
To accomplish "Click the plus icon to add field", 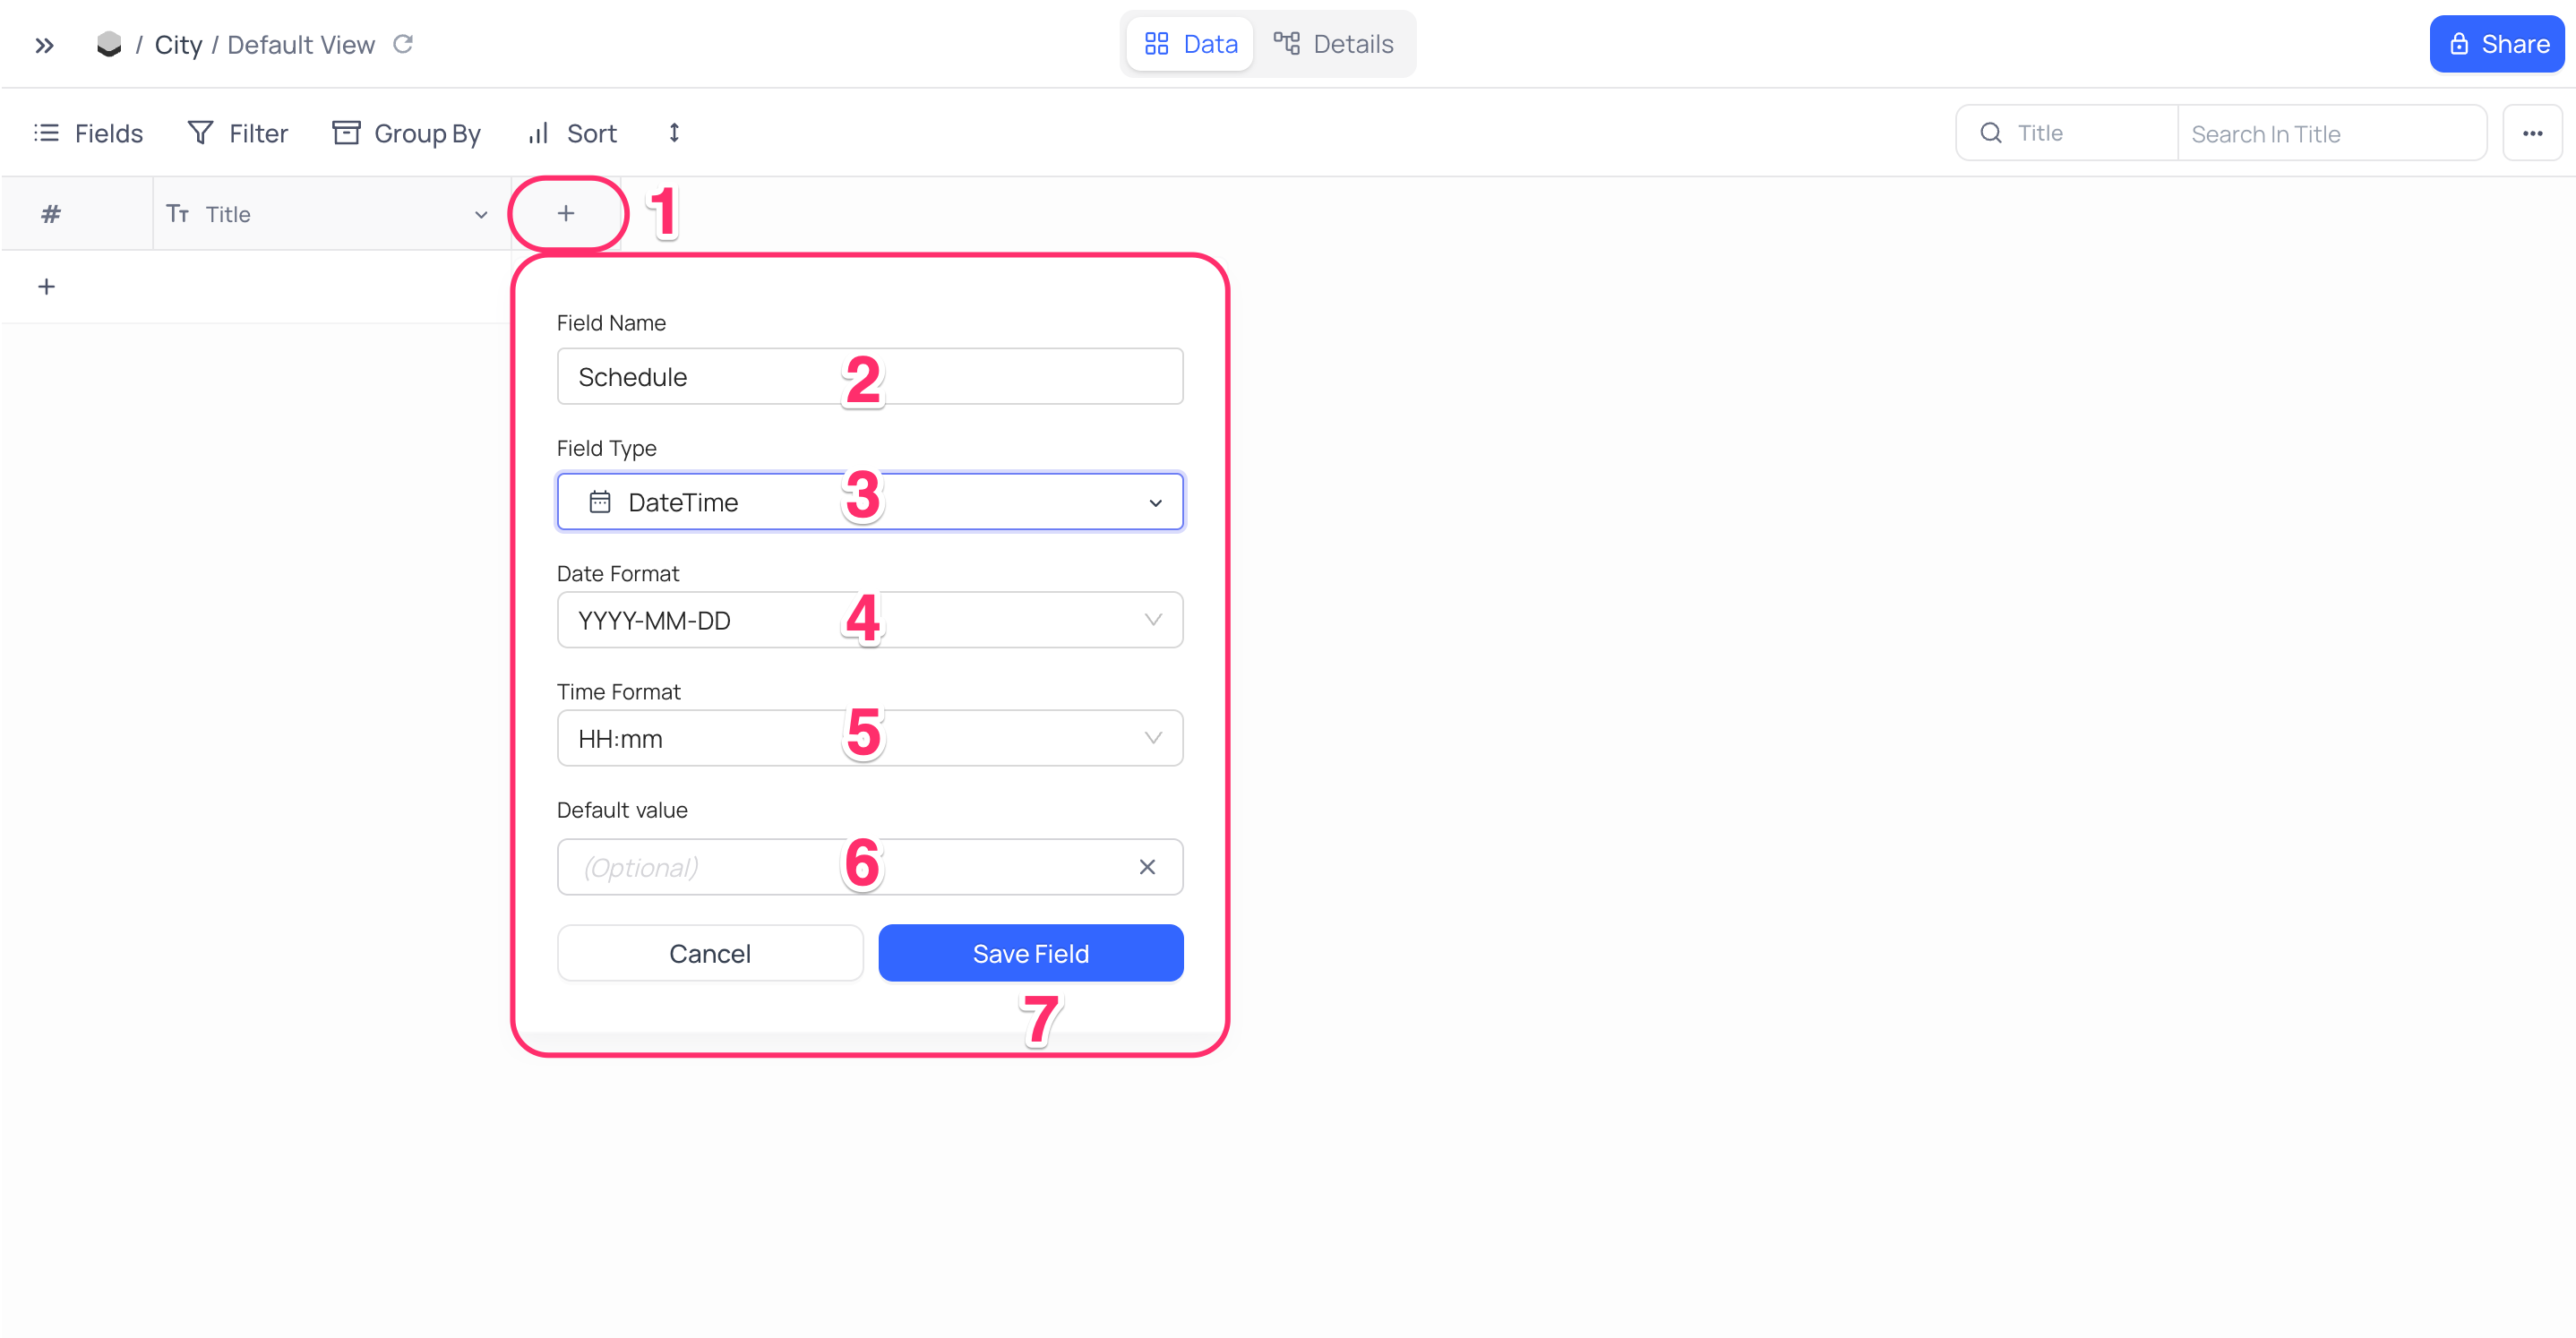I will coord(566,213).
